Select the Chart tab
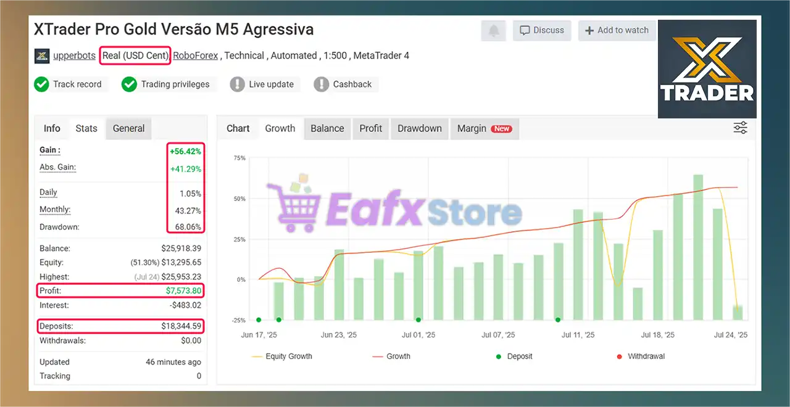This screenshot has width=790, height=407. pos(238,128)
